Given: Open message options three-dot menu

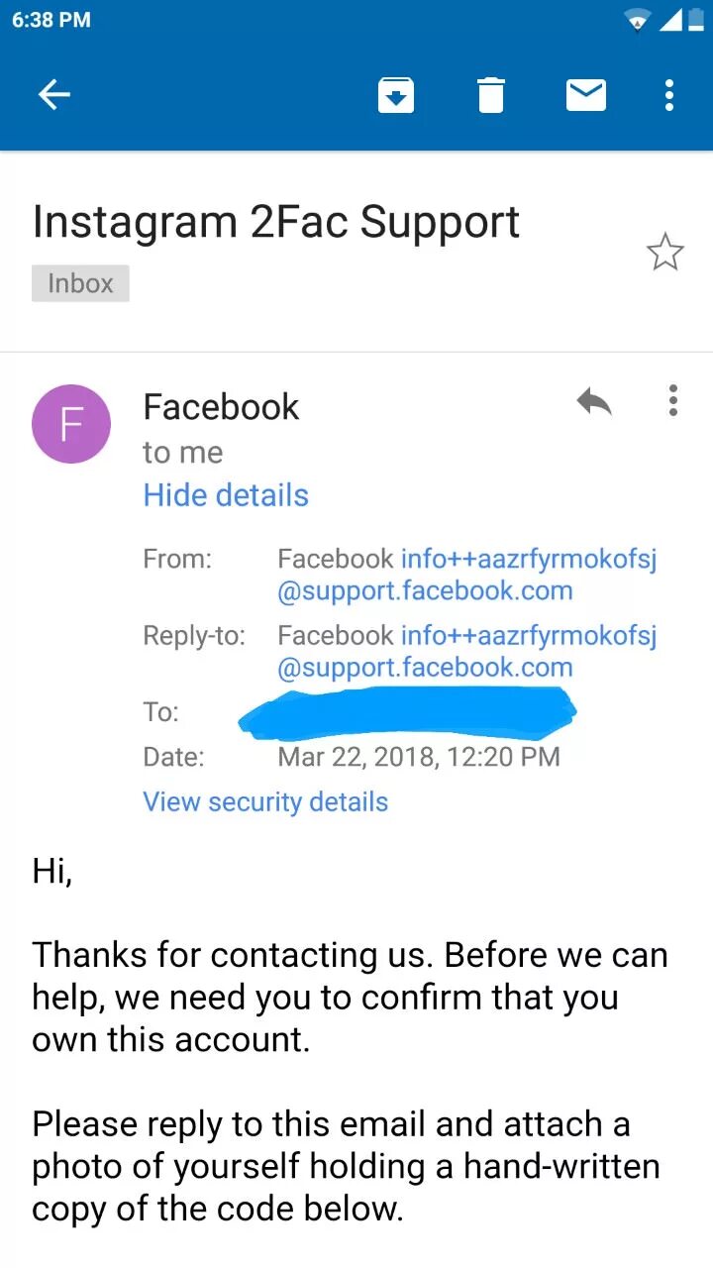Looking at the screenshot, I should pyautogui.click(x=673, y=400).
